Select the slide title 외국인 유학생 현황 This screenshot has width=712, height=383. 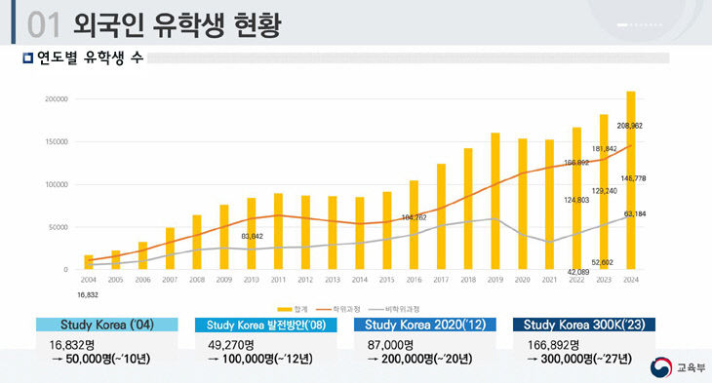tap(178, 25)
